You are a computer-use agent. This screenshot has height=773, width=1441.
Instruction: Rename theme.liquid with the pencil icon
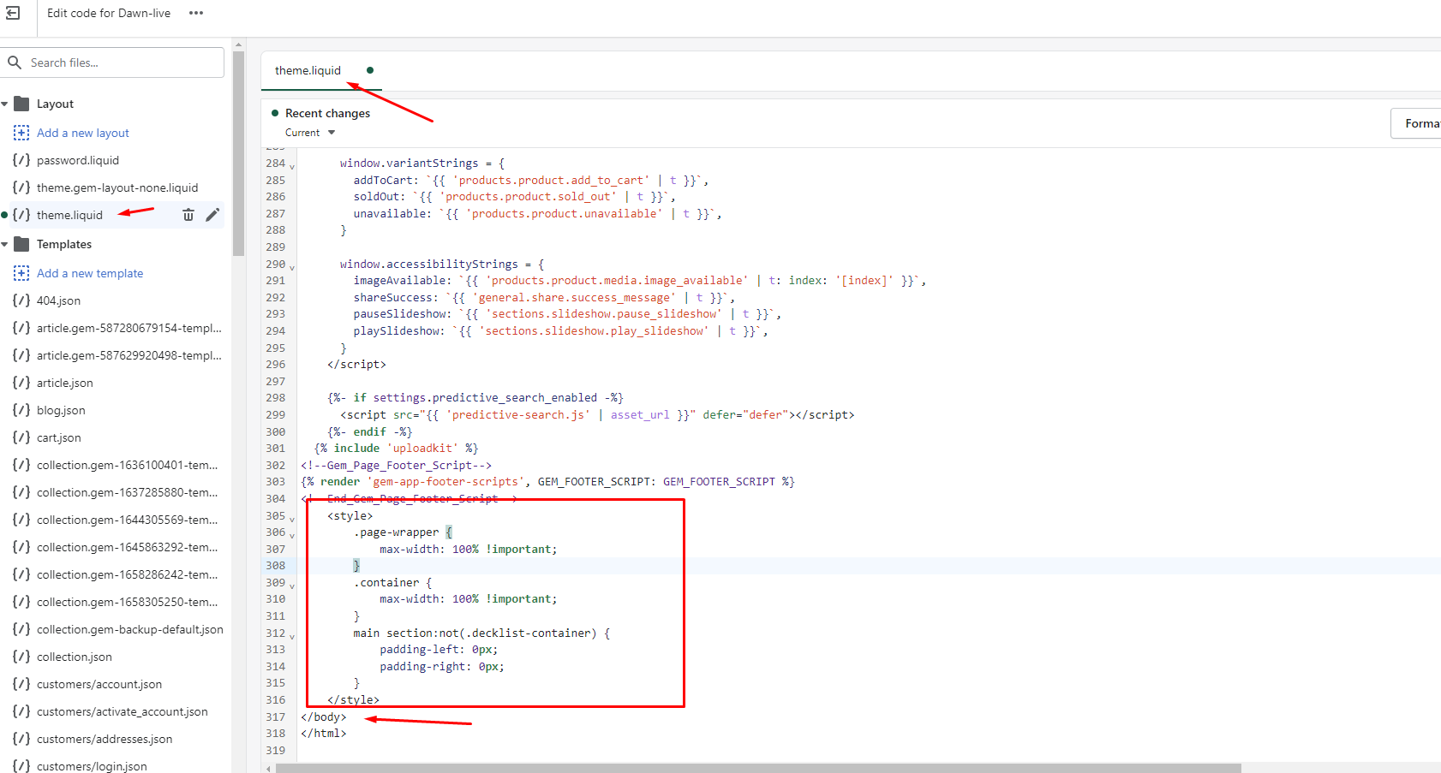(212, 215)
